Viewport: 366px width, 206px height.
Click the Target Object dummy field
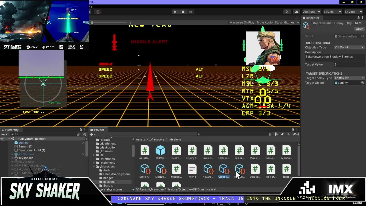(347, 83)
